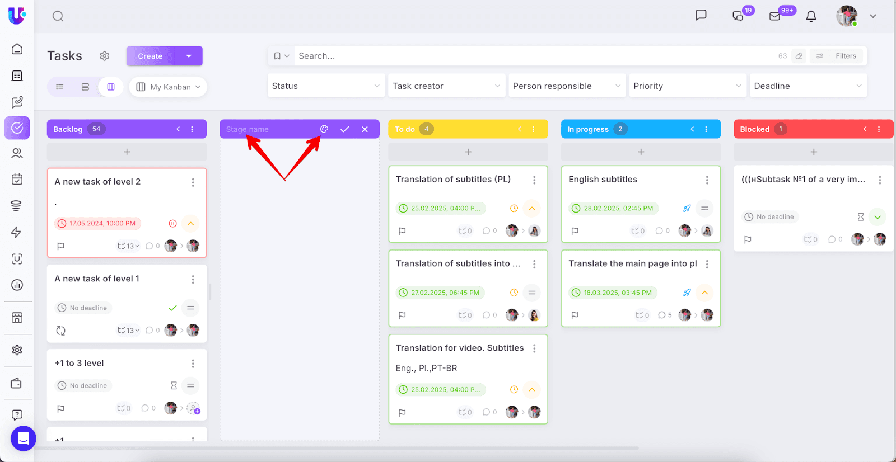Screen dimensions: 896x462
Task: Open the notifications bell
Action: click(811, 16)
